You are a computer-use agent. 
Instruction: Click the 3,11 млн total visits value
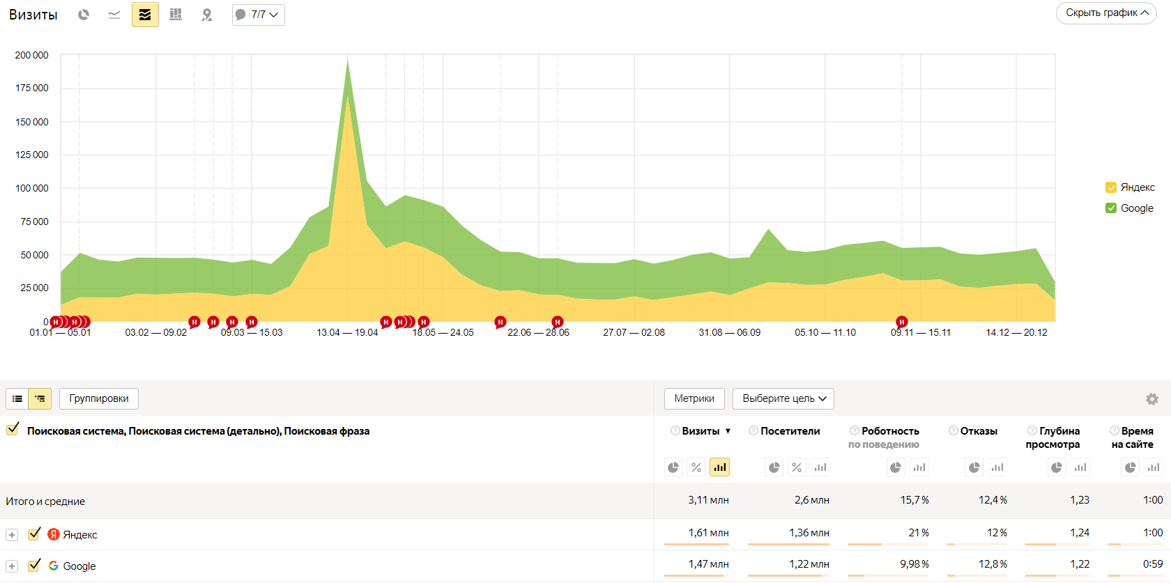click(x=708, y=500)
